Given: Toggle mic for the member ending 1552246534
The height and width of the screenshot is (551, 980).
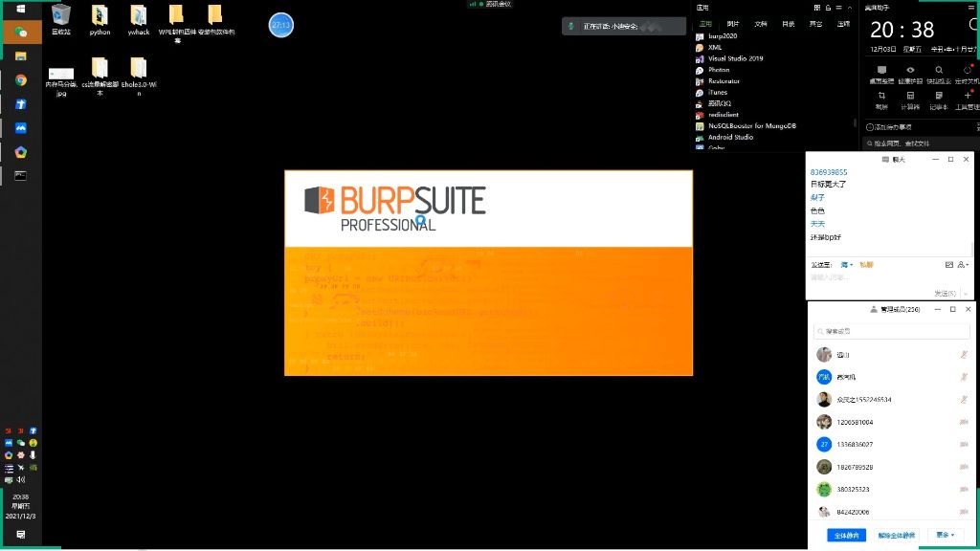Looking at the screenshot, I should click(x=964, y=400).
